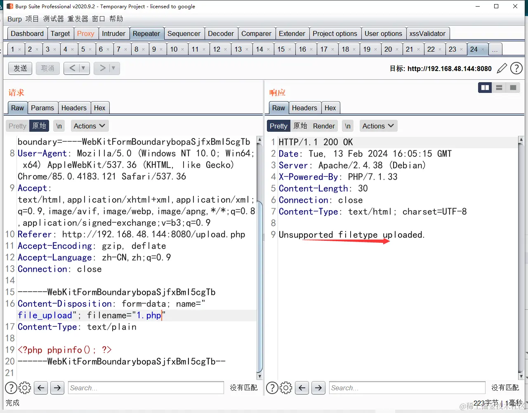
Task: Open the 项目 menu
Action: (32, 19)
